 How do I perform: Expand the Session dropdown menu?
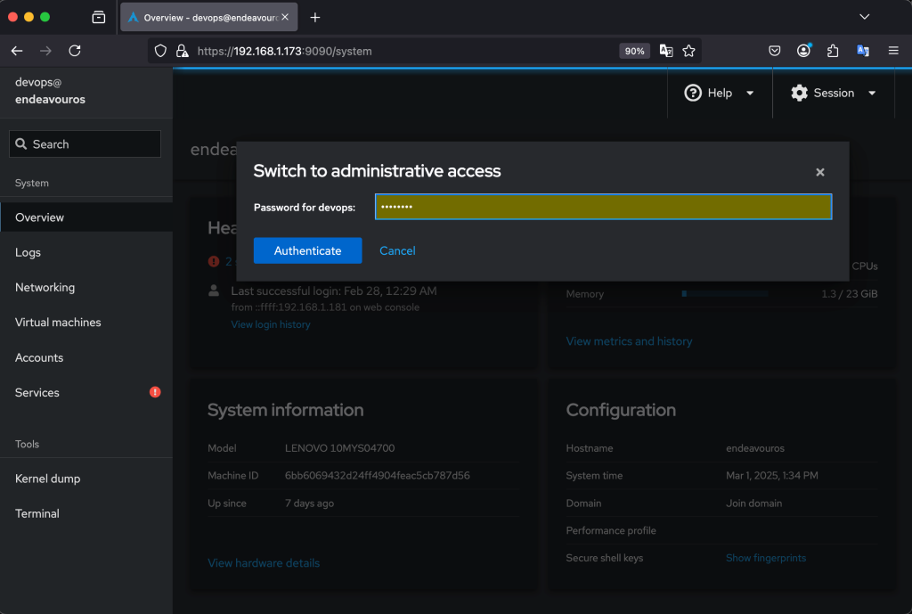click(833, 93)
